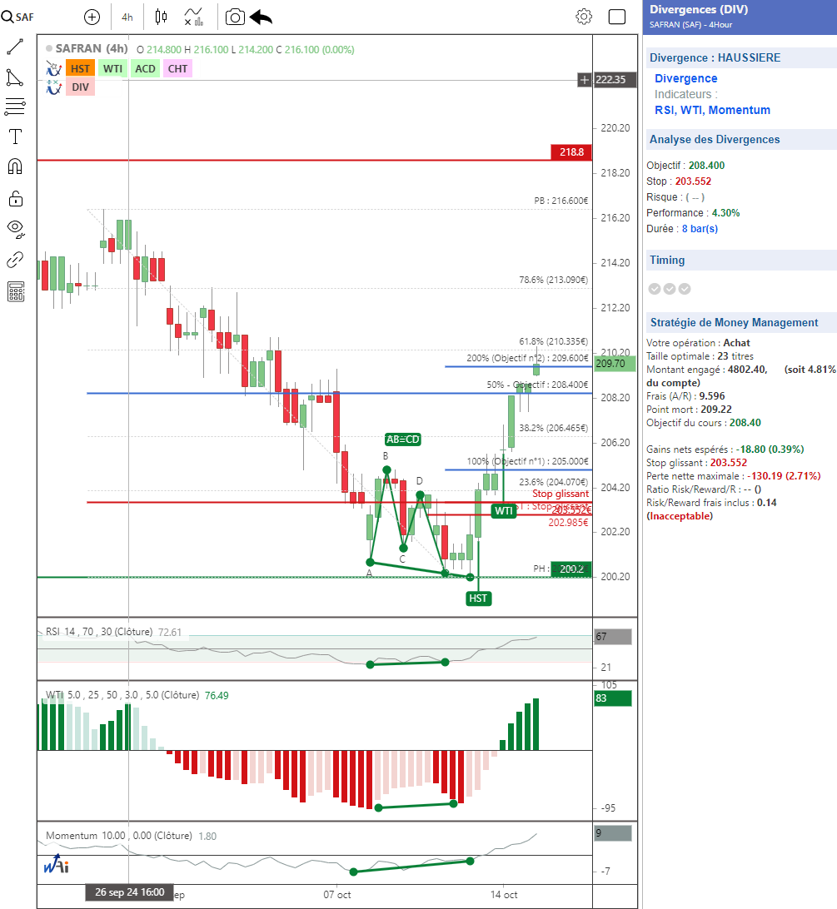This screenshot has width=837, height=909.
Task: Click the WTI indicator pane title
Action: [x=122, y=695]
